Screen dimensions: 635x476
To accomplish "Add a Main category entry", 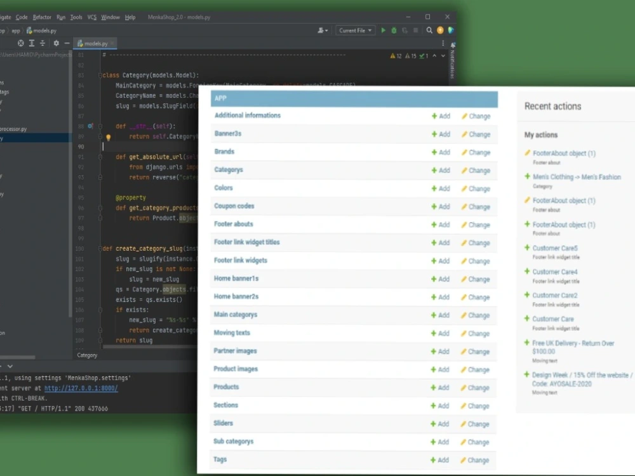I will [x=440, y=315].
